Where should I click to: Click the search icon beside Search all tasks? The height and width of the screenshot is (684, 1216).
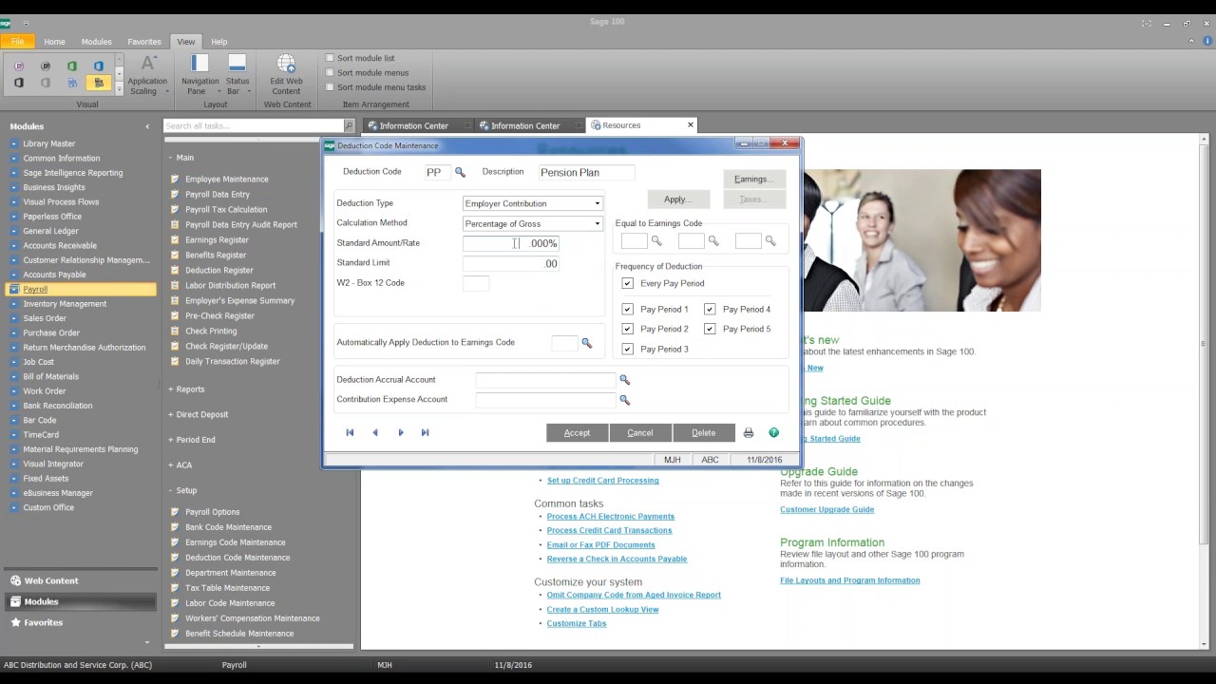(x=349, y=125)
